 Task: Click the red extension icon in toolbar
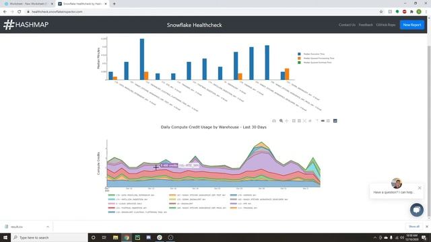[404, 11]
